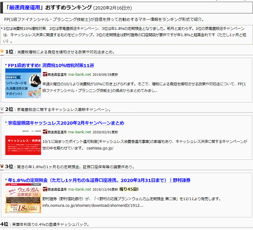This screenshot has height=230, width=253.
Task: Click the dotted-box summary starting 1位は消費税10%増税対策
Action: coord(126,35)
